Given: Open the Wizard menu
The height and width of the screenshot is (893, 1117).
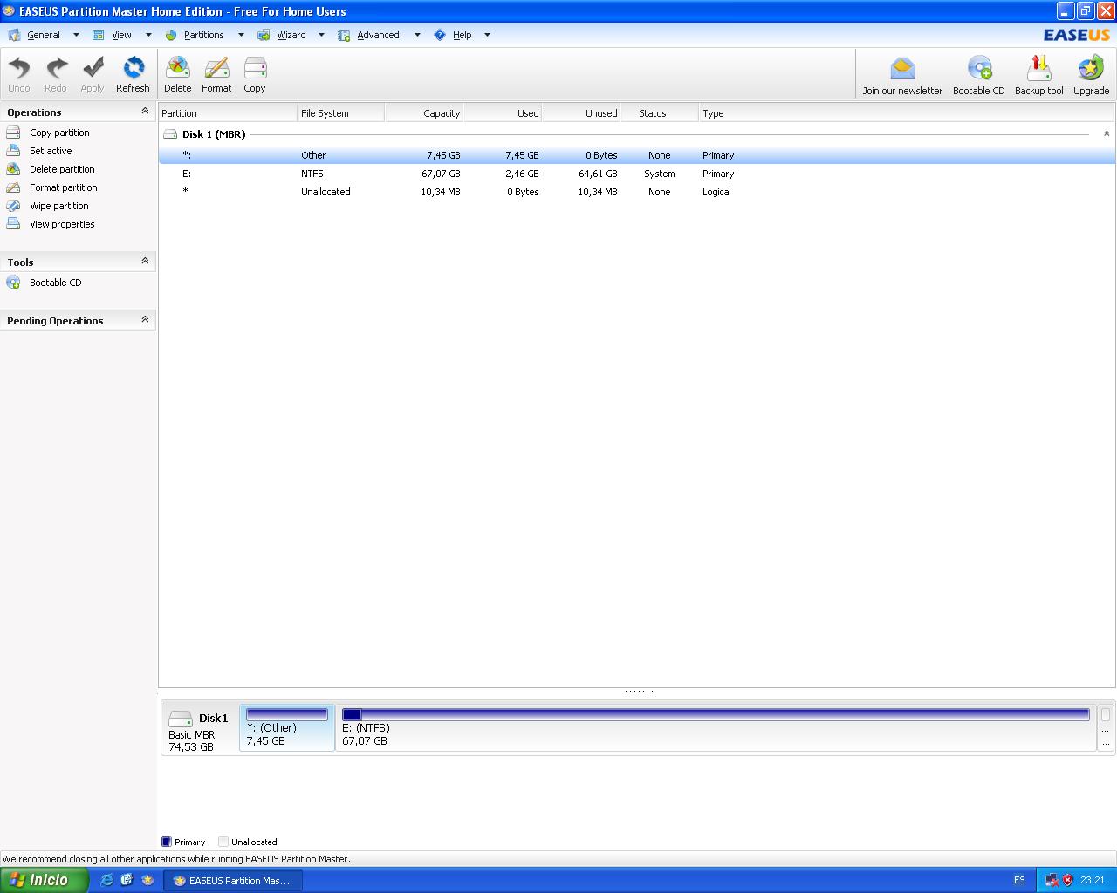Looking at the screenshot, I should point(291,35).
